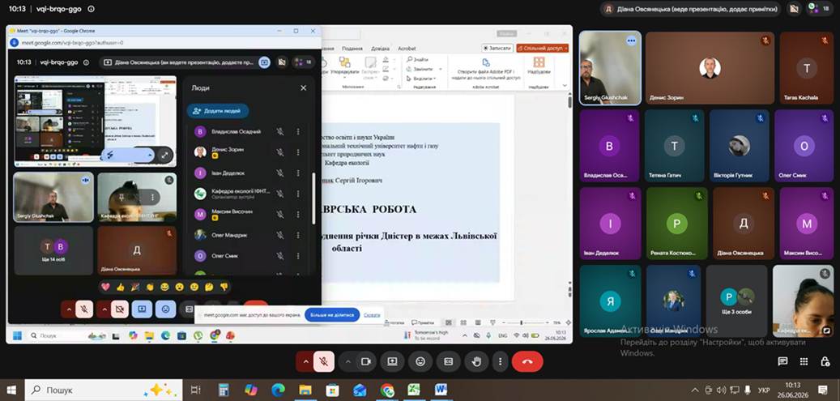
Task: Open the Довідка ribbon tab
Action: click(380, 49)
